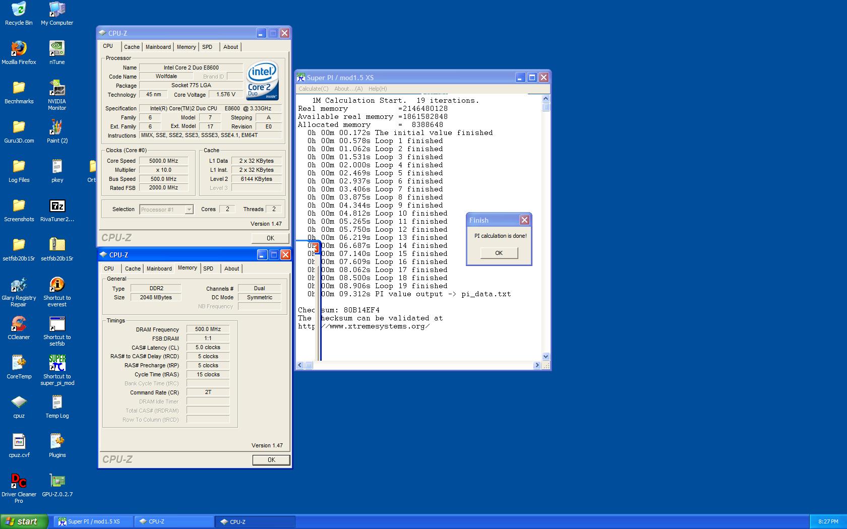847x529 pixels.
Task: Open GPU-Z.0.2.7 desktop icon
Action: coord(57,485)
